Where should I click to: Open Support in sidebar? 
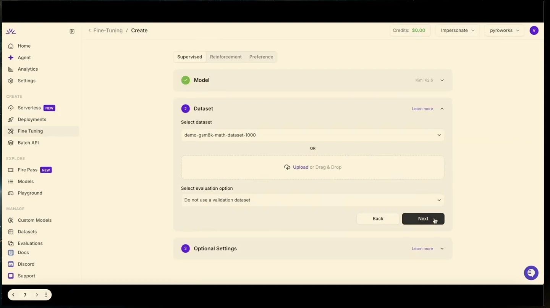(26, 276)
